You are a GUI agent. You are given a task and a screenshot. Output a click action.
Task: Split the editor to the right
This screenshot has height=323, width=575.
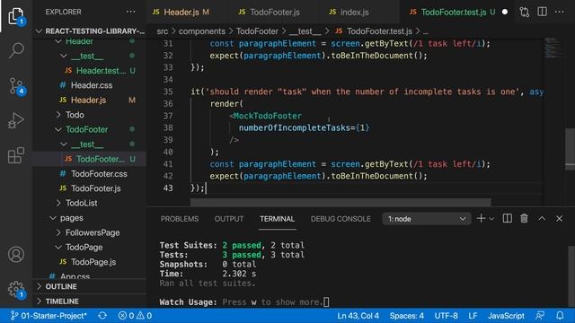542,12
